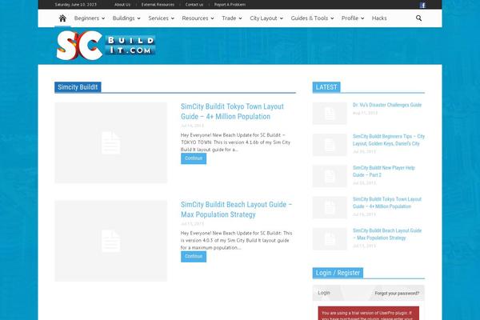Open the sidebar Beach Layout Guide link
480x320 pixels.
click(x=387, y=234)
